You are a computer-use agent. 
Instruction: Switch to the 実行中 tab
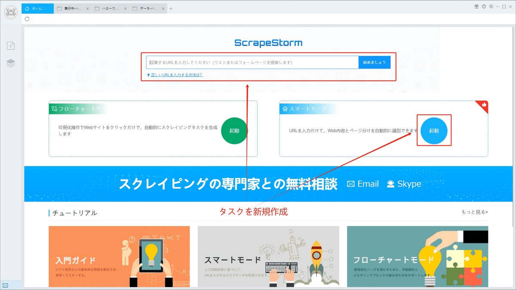73,9
